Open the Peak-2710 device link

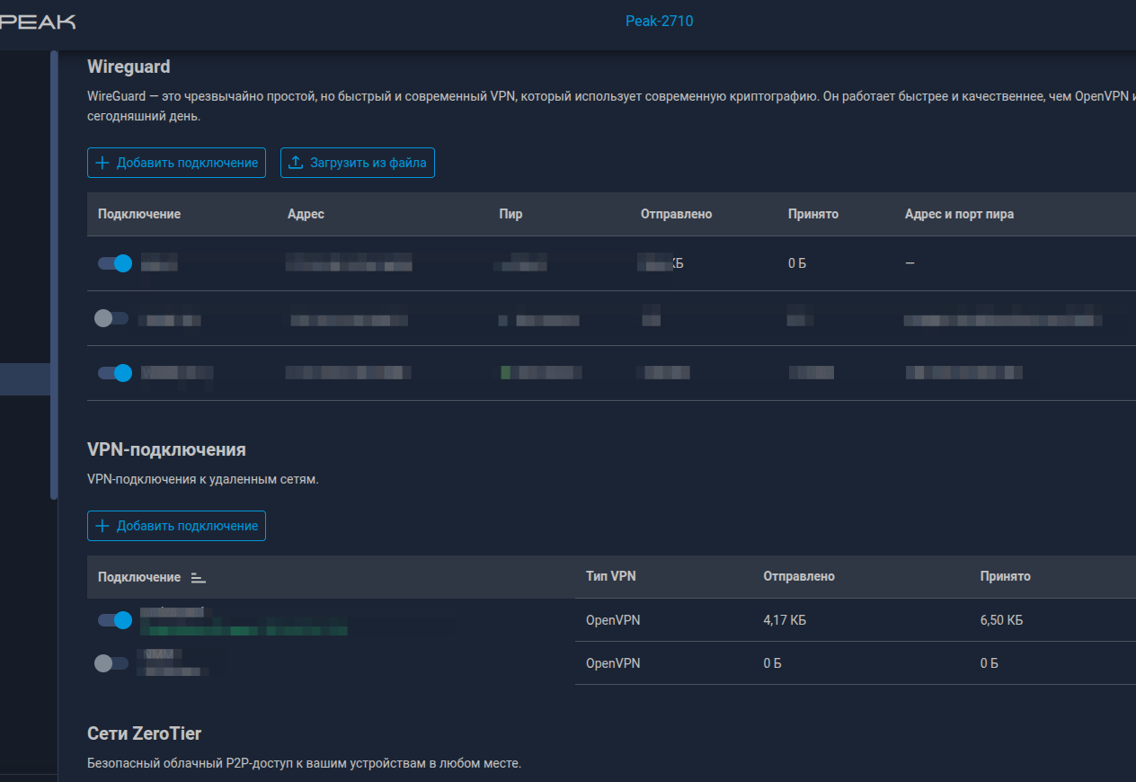[659, 21]
